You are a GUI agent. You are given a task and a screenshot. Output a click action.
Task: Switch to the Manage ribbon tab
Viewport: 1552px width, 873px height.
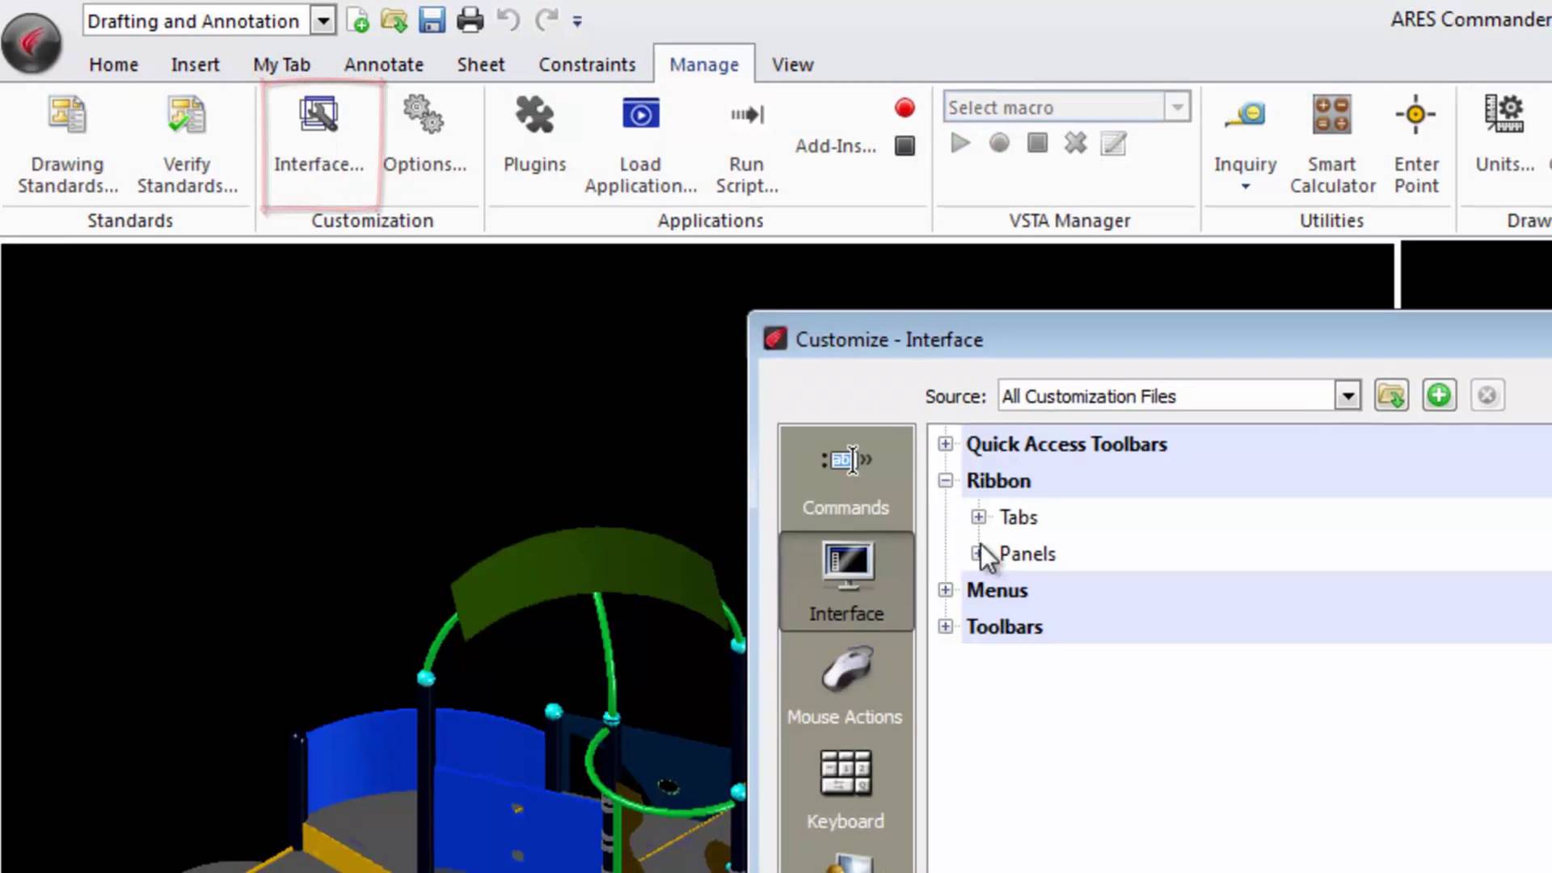(703, 64)
